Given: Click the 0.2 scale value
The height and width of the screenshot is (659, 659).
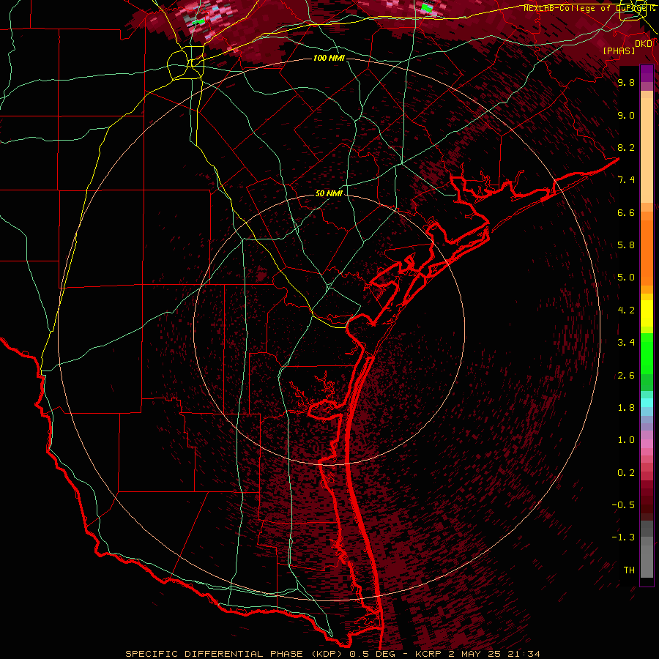Looking at the screenshot, I should point(626,473).
